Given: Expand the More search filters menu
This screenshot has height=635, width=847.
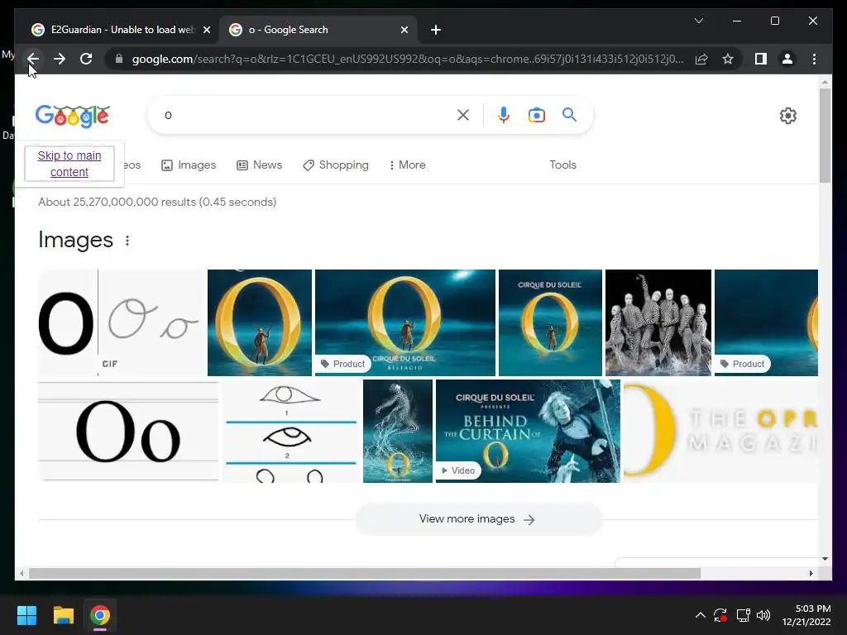Looking at the screenshot, I should click(407, 165).
